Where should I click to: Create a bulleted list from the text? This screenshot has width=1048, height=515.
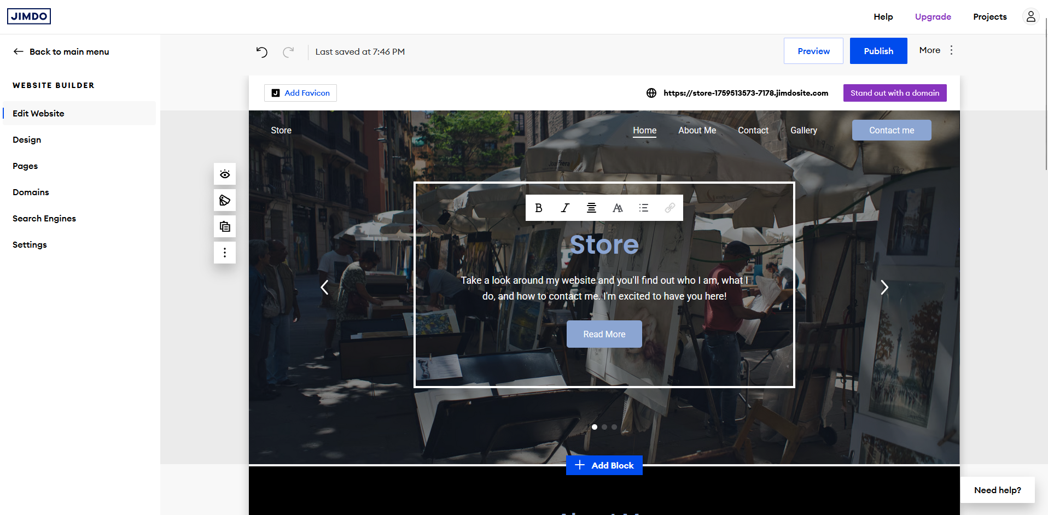coord(644,208)
